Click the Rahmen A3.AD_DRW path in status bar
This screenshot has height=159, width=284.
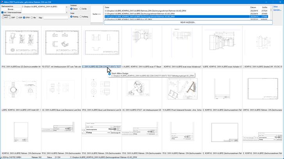tap(104, 157)
